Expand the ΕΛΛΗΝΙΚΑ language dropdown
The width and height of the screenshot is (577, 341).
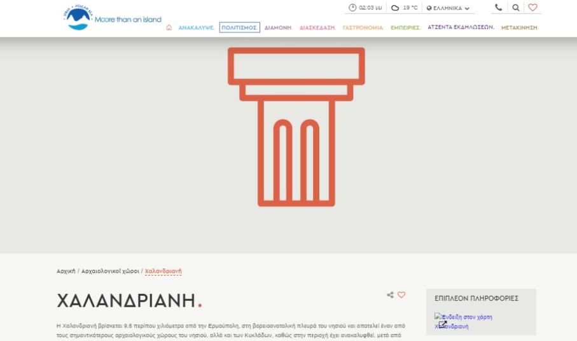448,8
